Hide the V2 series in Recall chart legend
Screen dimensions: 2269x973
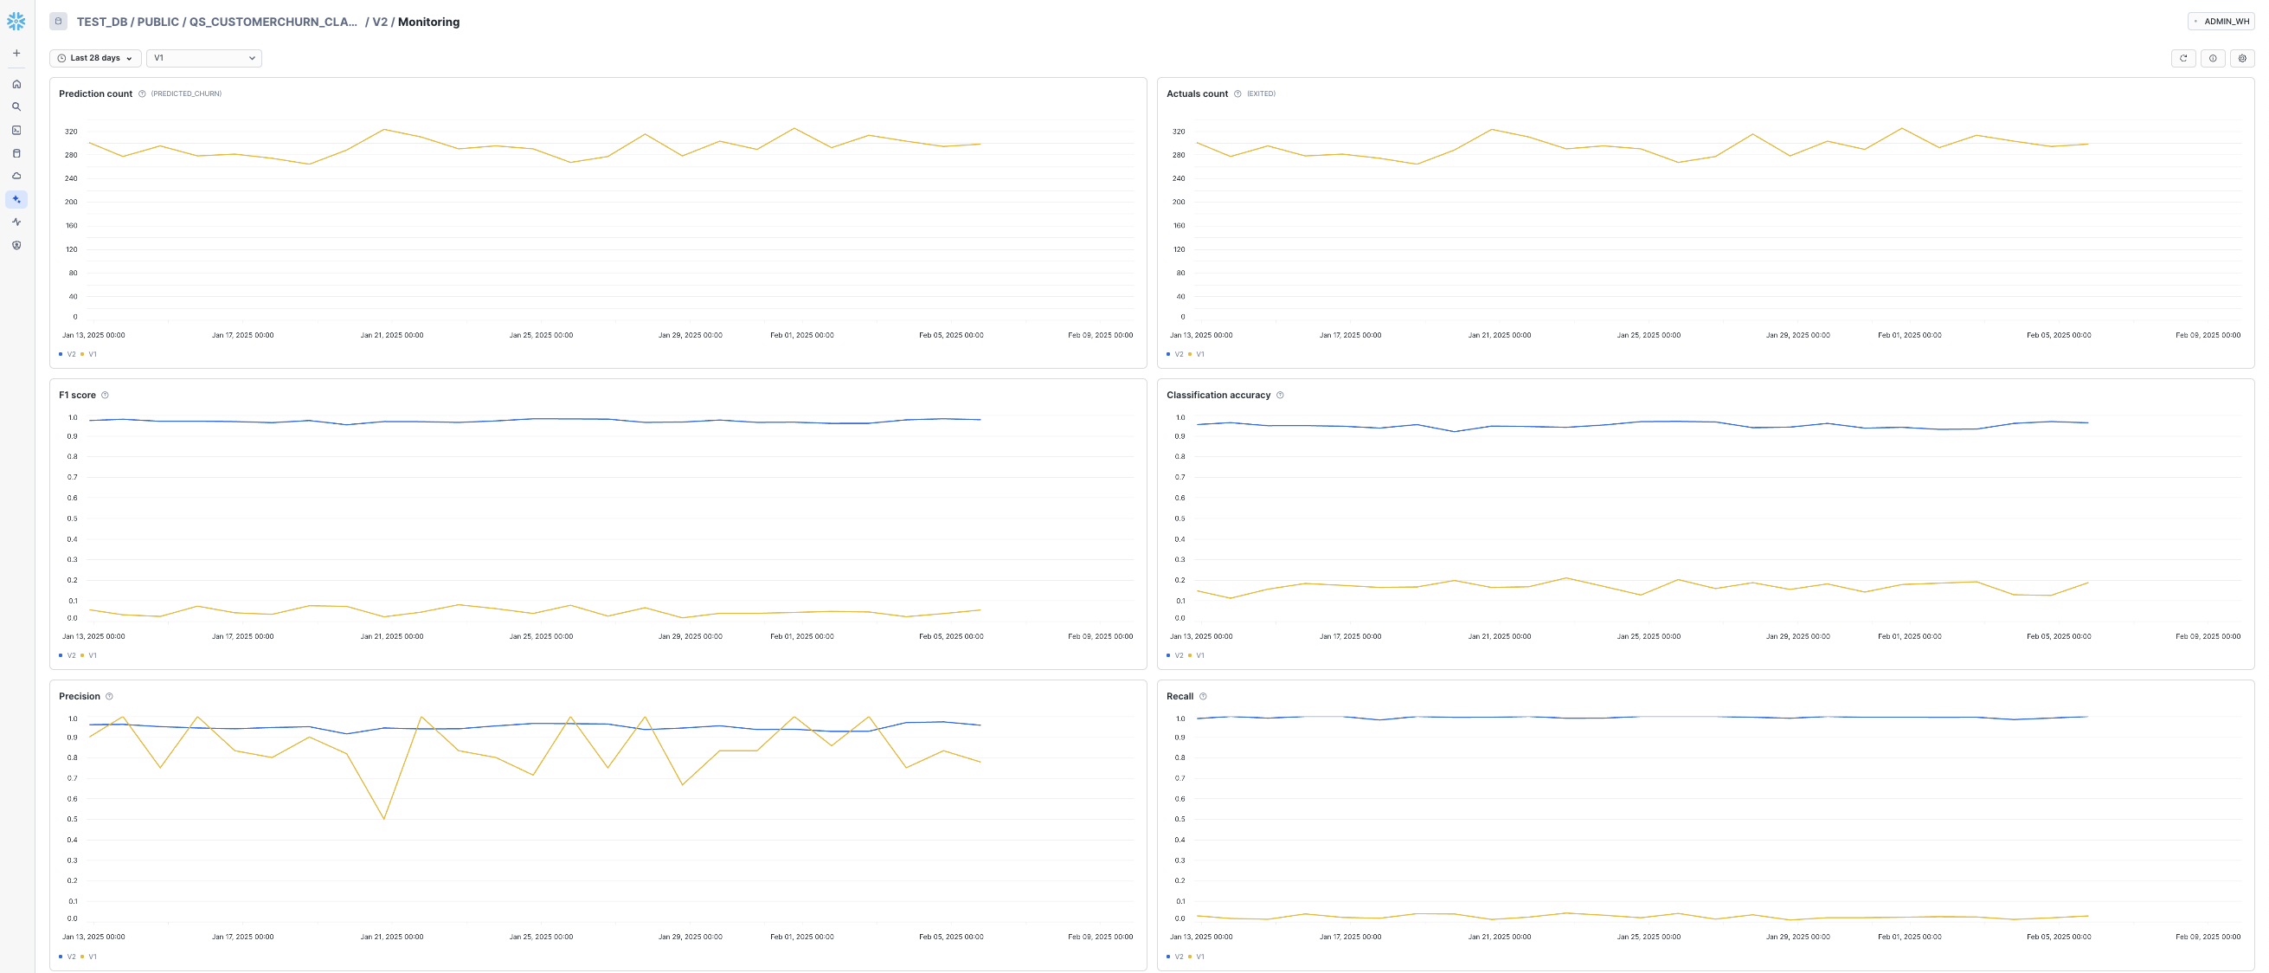coord(1174,957)
